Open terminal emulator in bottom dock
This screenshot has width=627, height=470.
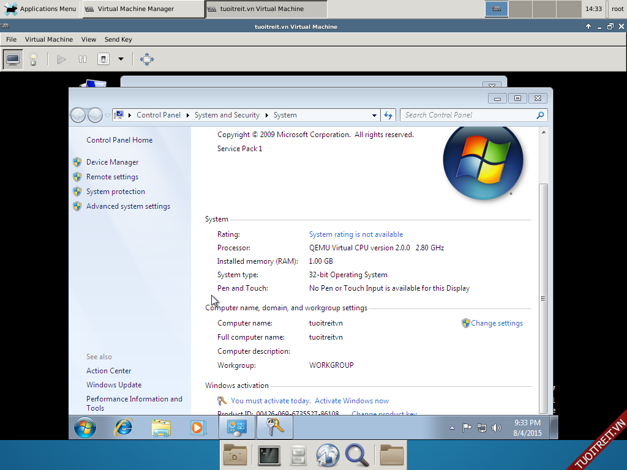point(269,455)
